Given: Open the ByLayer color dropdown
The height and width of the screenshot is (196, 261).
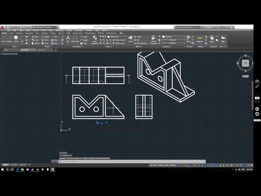Looking at the screenshot, I should (173, 37).
